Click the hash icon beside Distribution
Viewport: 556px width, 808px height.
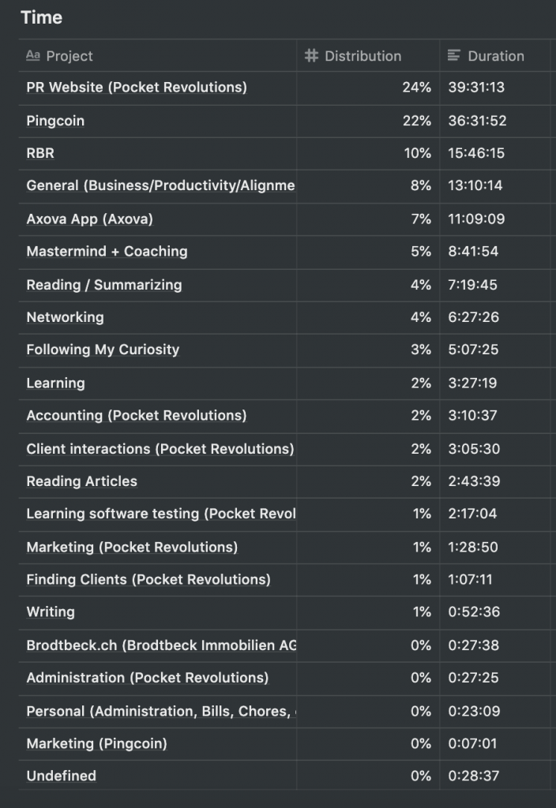(x=311, y=56)
